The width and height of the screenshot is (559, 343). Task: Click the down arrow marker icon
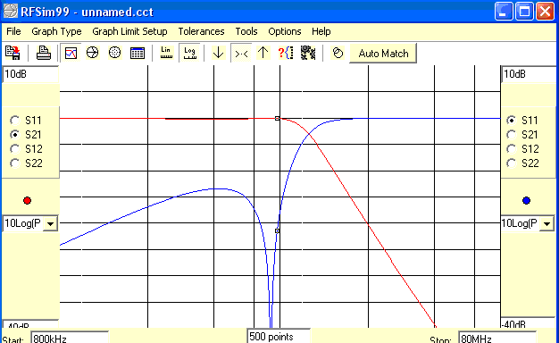pyautogui.click(x=218, y=53)
